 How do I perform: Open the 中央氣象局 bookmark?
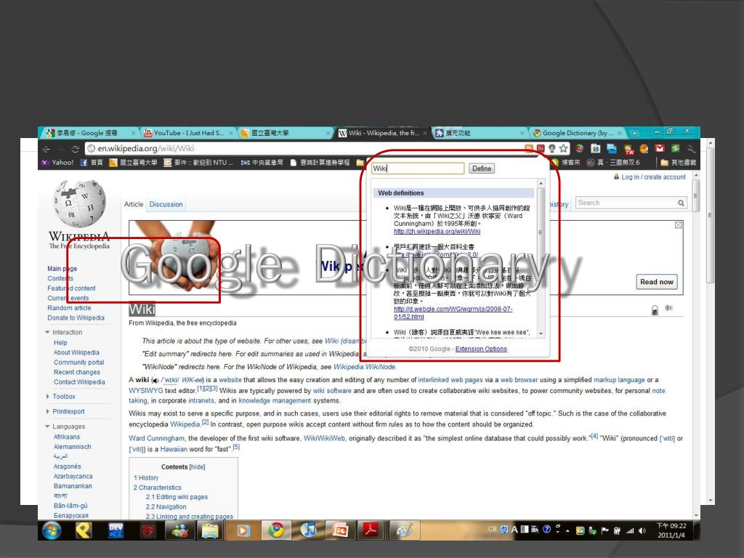(x=262, y=162)
